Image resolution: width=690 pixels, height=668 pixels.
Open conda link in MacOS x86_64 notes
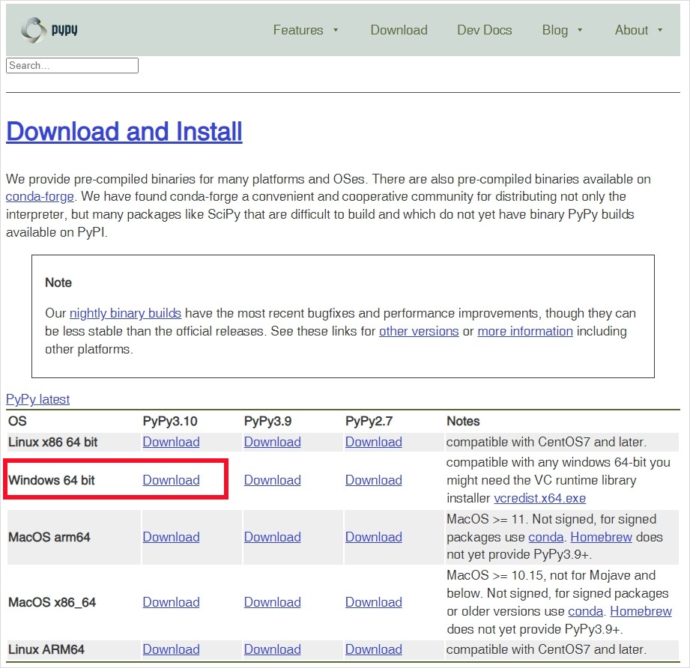(586, 611)
